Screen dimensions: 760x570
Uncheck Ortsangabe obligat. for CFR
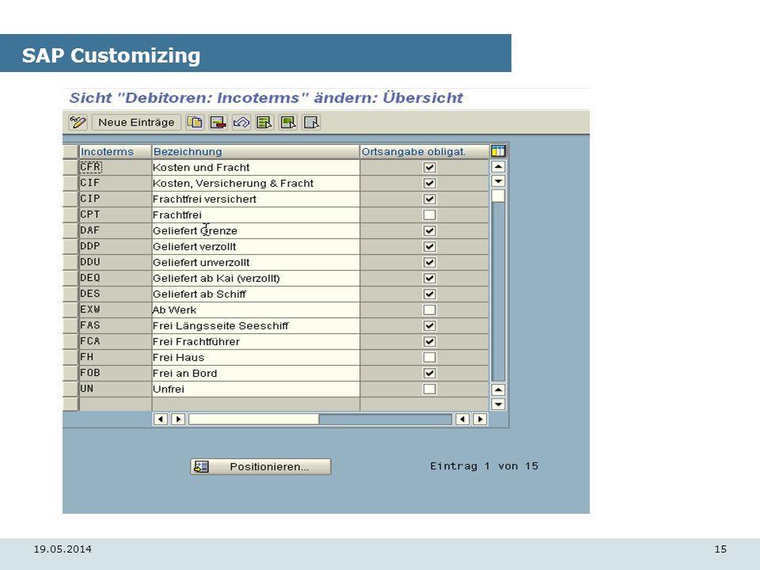point(429,167)
